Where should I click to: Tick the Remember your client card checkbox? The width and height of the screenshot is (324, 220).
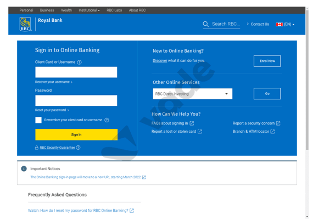coord(38,120)
